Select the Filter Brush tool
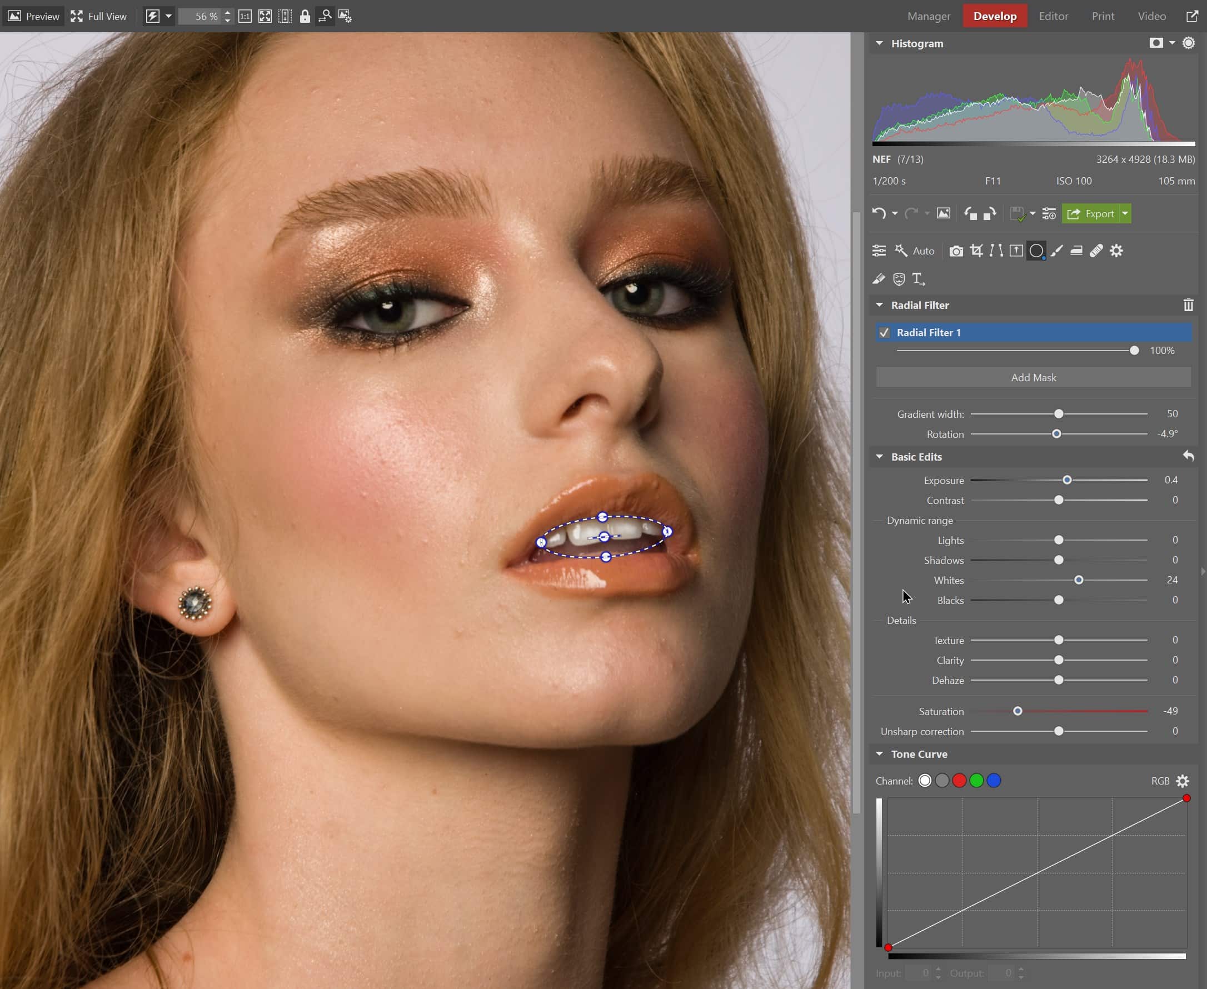 1056,251
